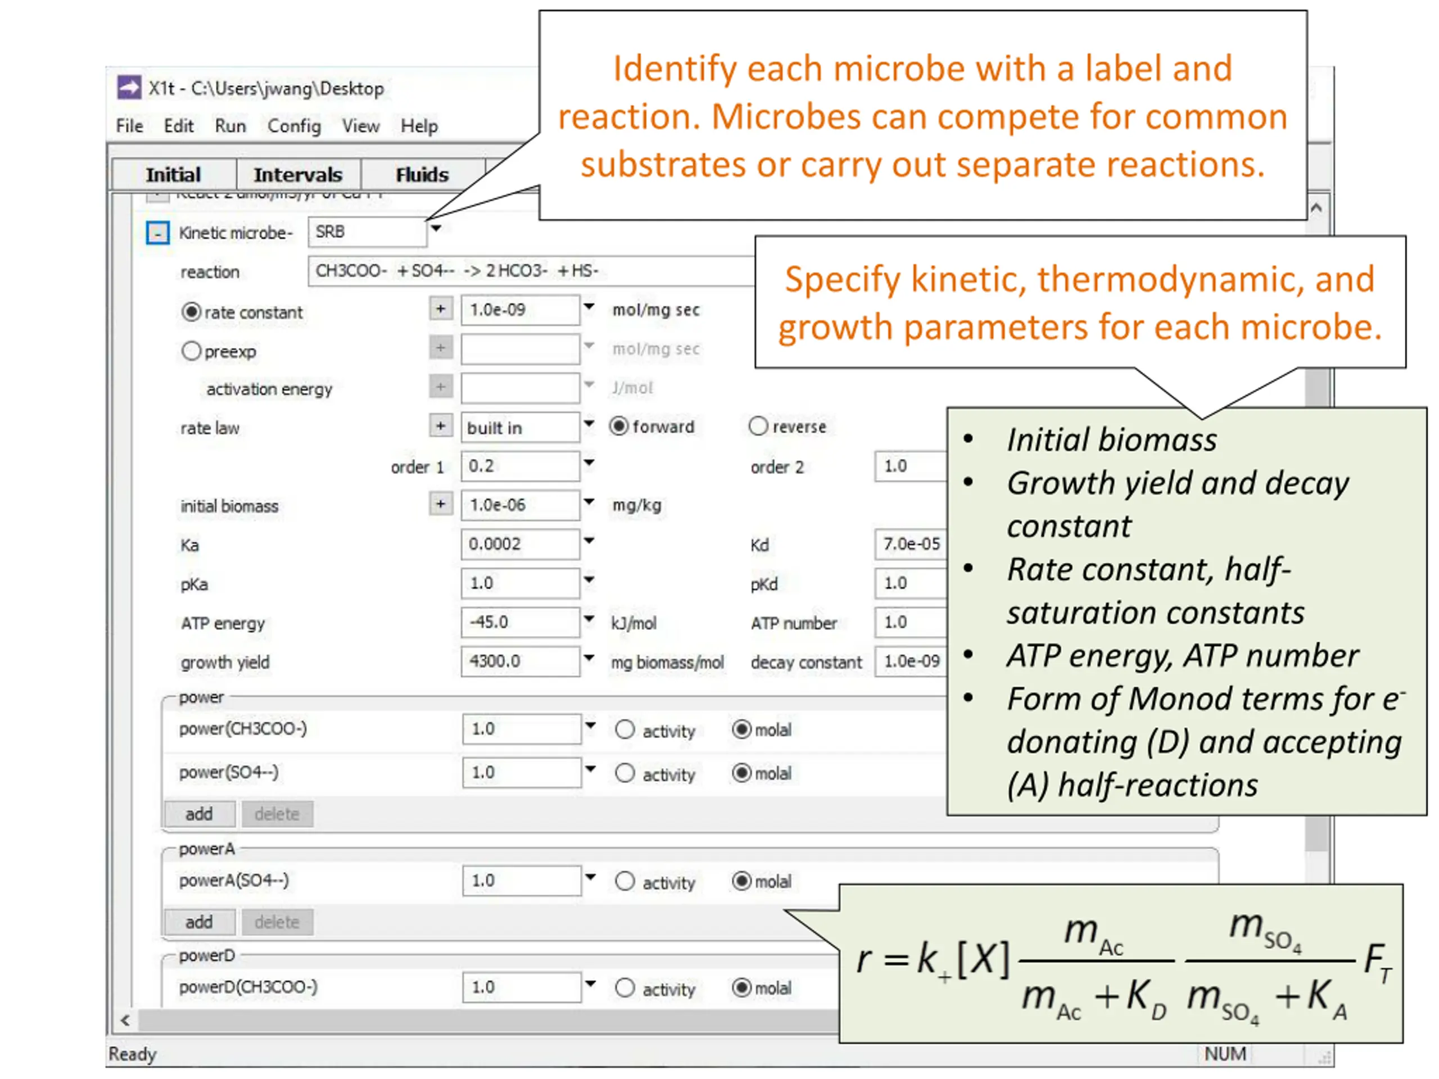Click vertical scrollbar up arrow
Screen dimensions: 1439x1079
[x=1316, y=208]
